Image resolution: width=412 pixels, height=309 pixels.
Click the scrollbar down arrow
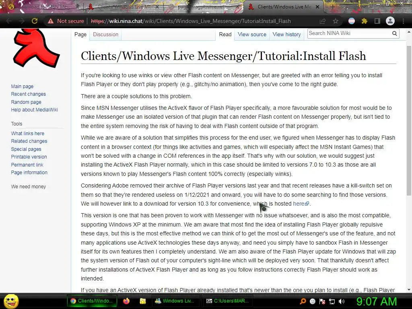coord(409,290)
